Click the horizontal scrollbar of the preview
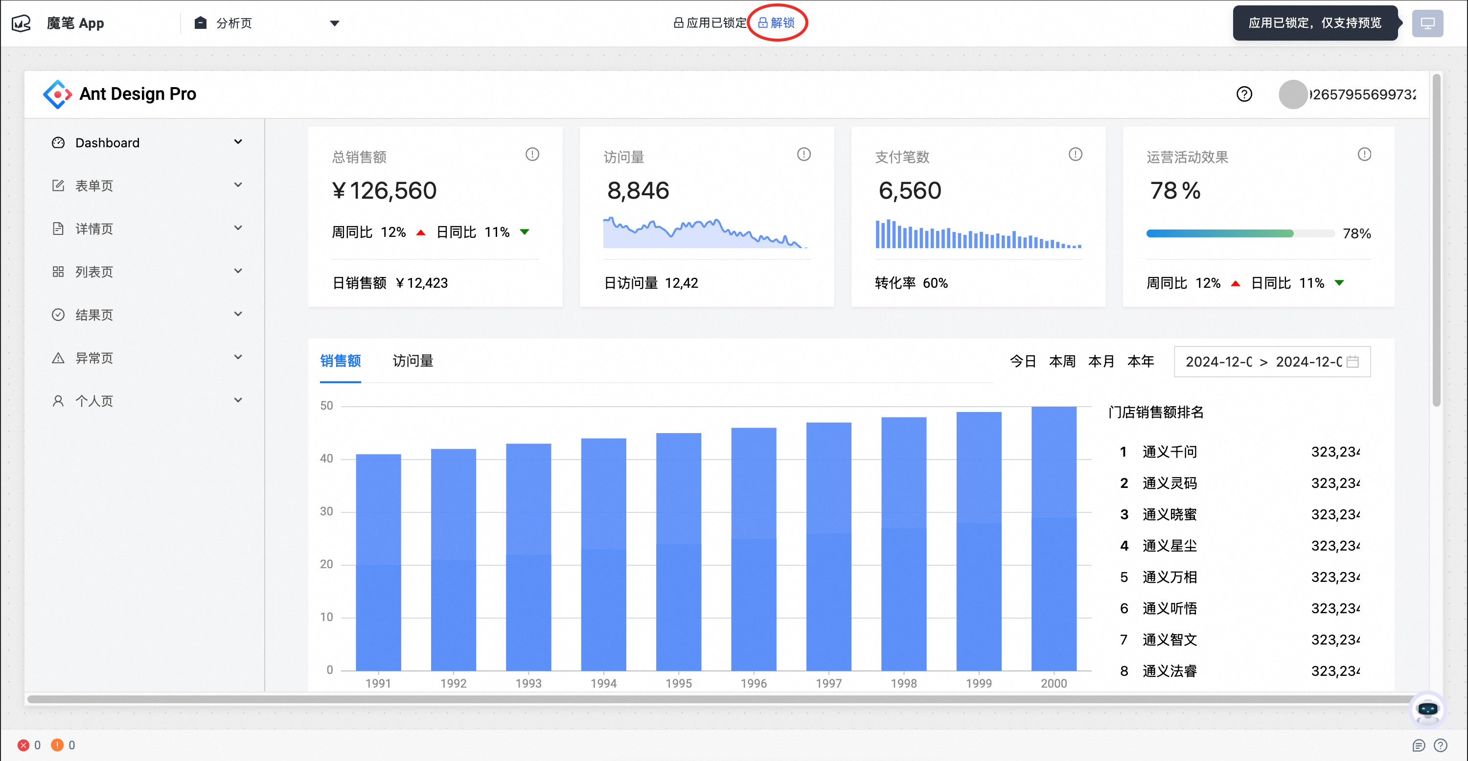 pos(720,699)
